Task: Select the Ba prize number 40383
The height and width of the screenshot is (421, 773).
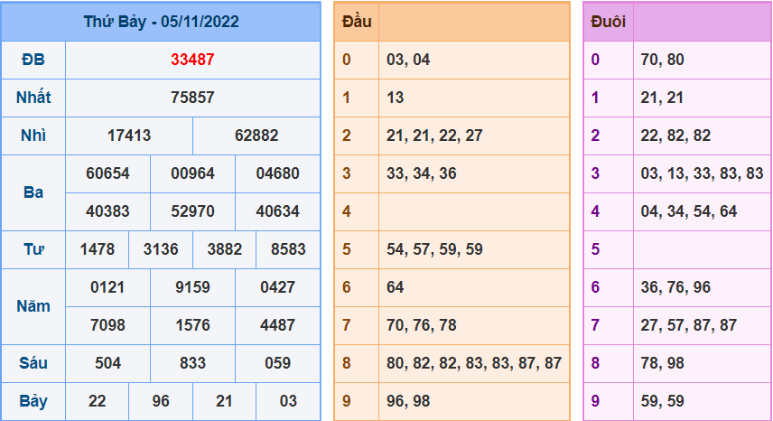Action: [x=108, y=211]
